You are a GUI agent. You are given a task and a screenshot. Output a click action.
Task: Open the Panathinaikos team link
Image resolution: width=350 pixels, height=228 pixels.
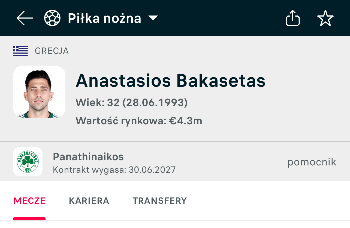tap(88, 156)
